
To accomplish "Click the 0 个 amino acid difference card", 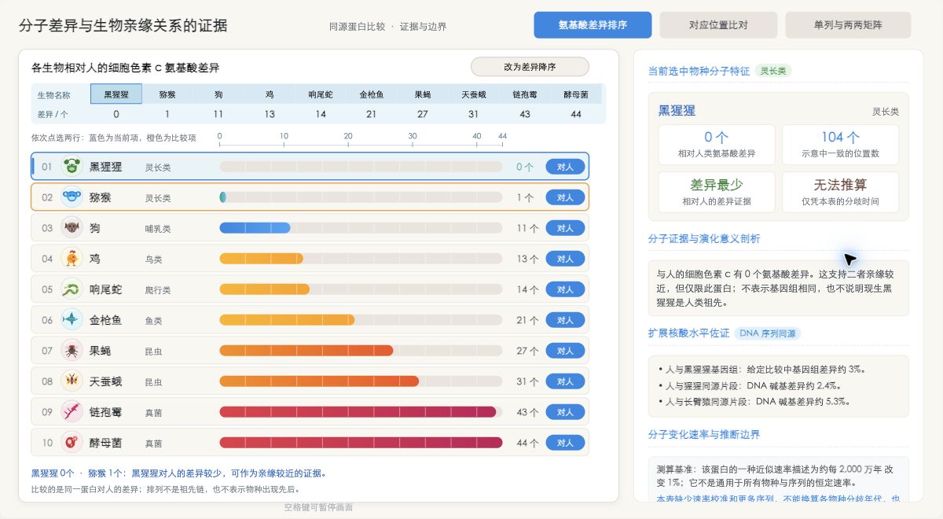I will tap(717, 145).
